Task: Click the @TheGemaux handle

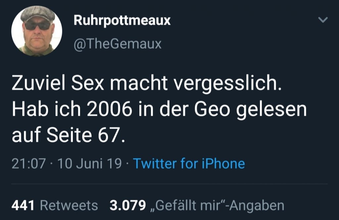Action: 117,43
